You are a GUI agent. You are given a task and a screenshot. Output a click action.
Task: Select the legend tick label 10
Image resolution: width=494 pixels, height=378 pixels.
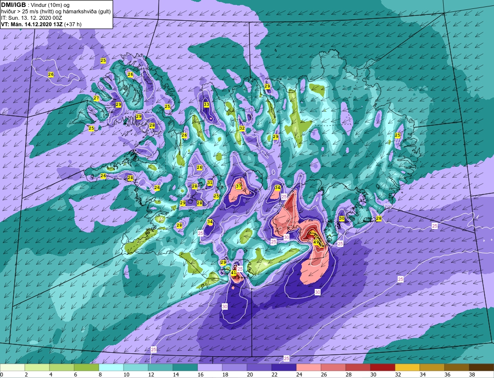pos(126,375)
